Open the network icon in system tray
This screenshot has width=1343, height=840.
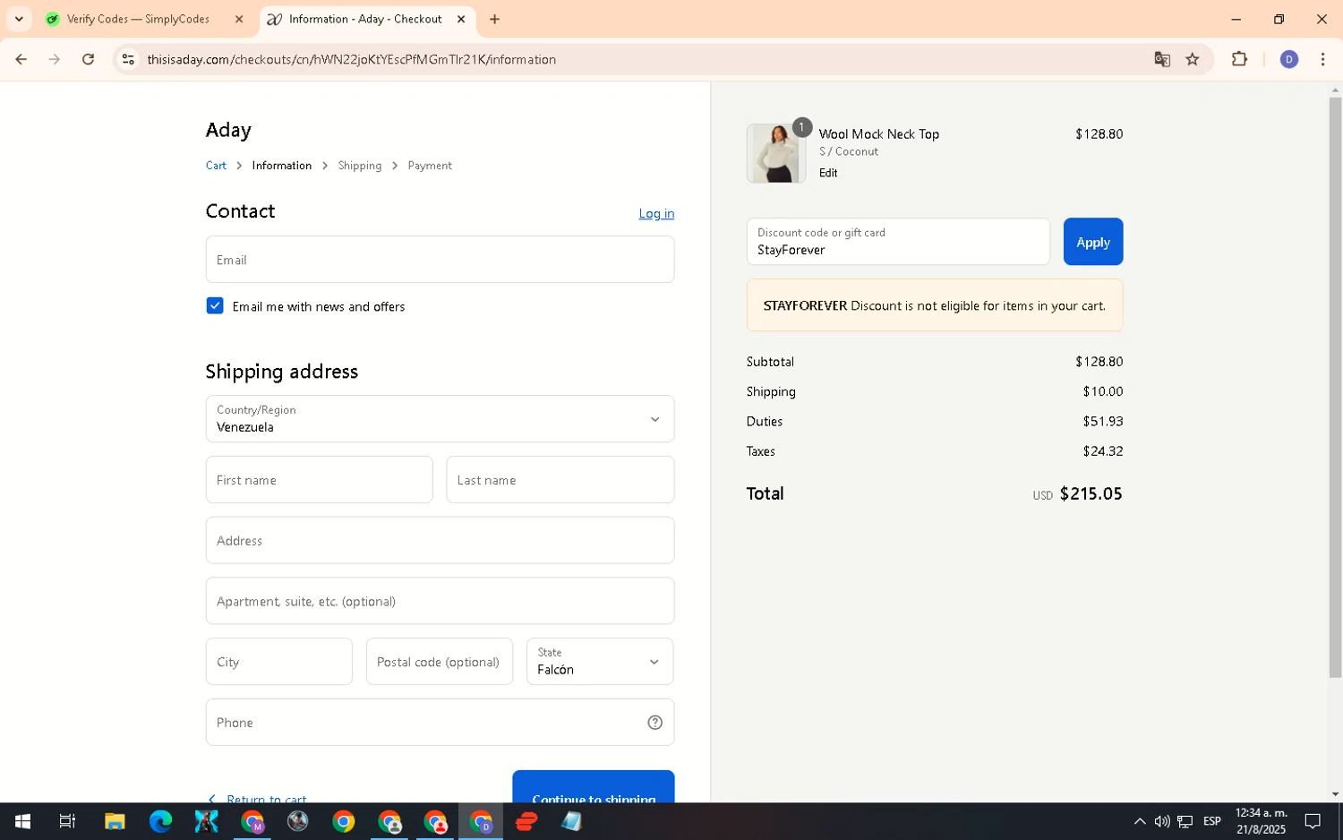click(x=1185, y=821)
